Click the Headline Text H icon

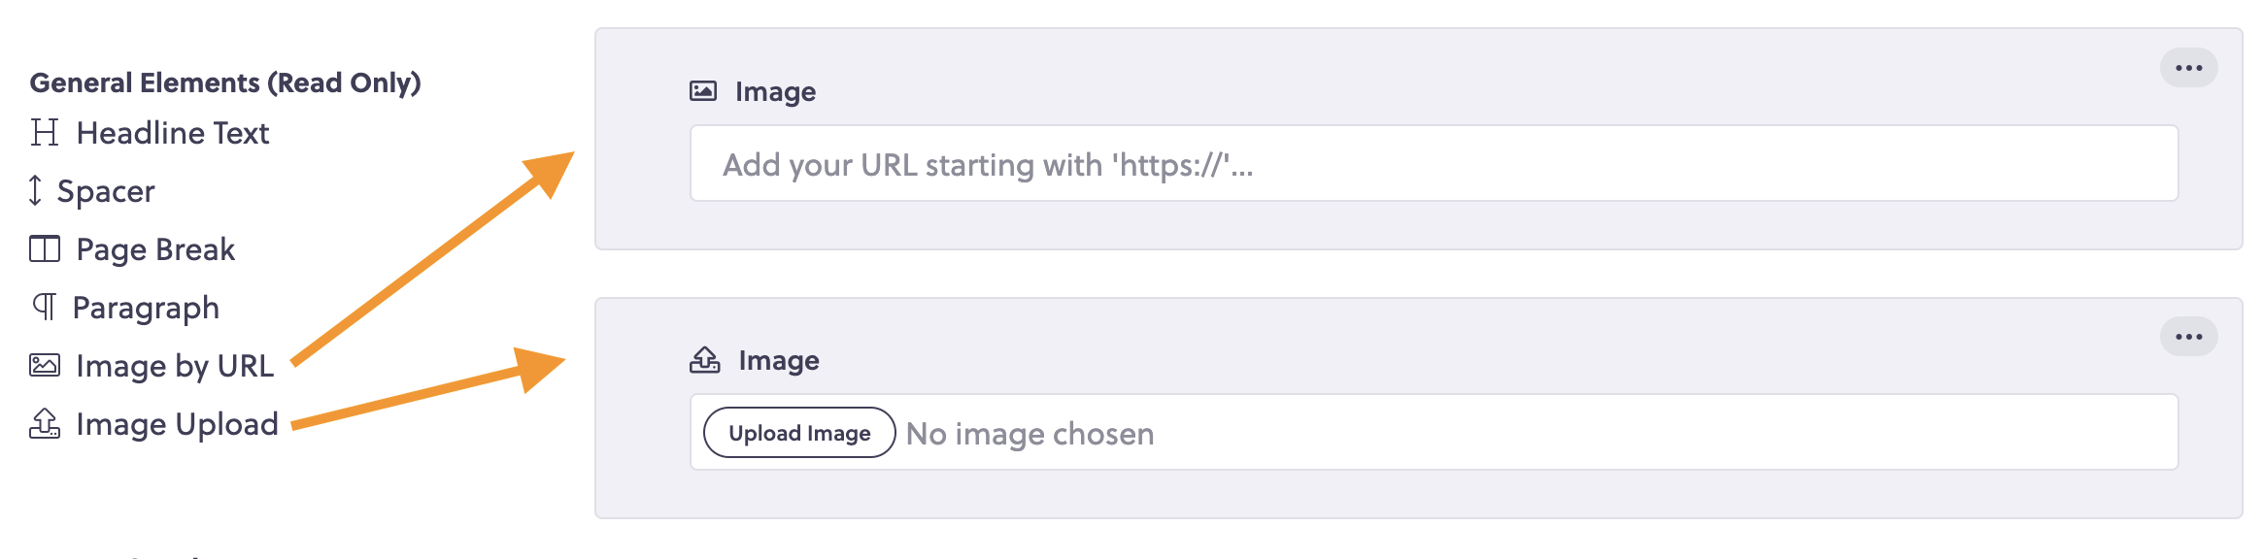(x=45, y=132)
